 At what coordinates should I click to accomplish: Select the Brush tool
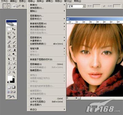pos(14,42)
